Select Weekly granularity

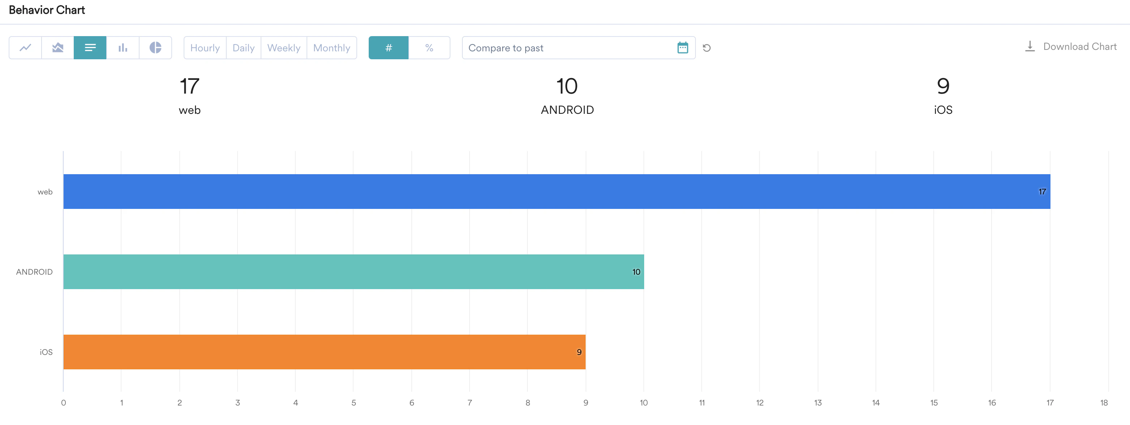[x=284, y=48]
